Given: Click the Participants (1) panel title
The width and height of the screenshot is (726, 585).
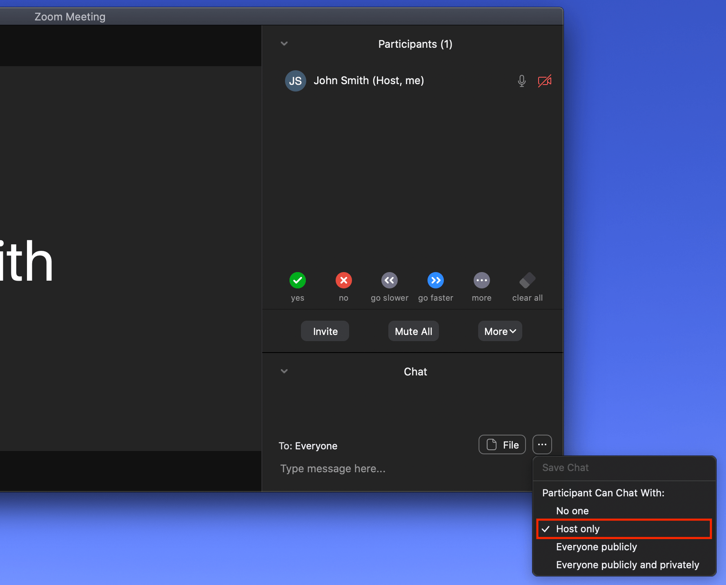Looking at the screenshot, I should click(x=415, y=44).
